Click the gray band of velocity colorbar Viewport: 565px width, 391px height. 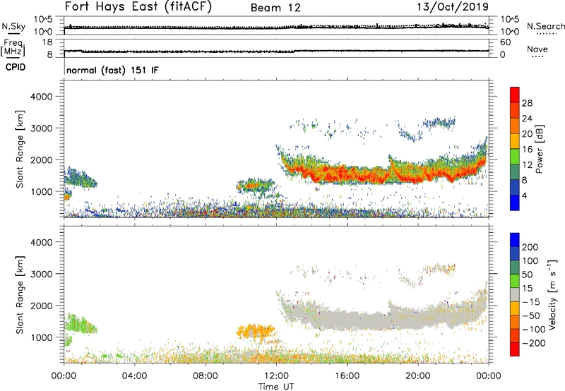tap(515, 294)
